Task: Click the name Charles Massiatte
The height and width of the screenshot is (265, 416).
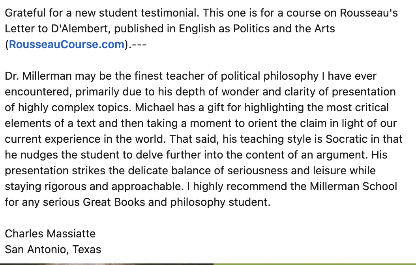Action: [x=50, y=234]
